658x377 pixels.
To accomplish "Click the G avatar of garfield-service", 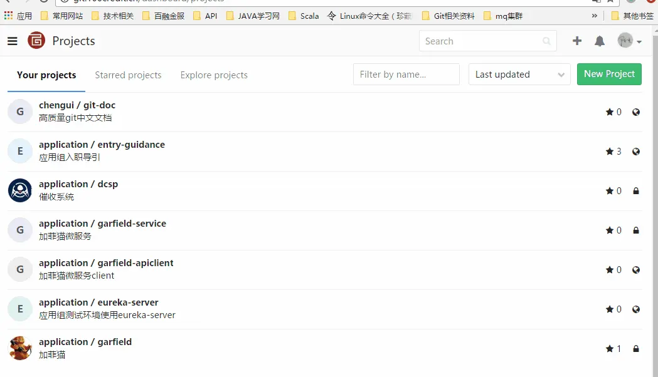I will (x=19, y=230).
